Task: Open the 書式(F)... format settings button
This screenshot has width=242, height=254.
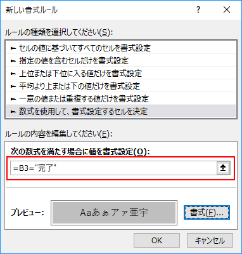Action: [x=207, y=213]
